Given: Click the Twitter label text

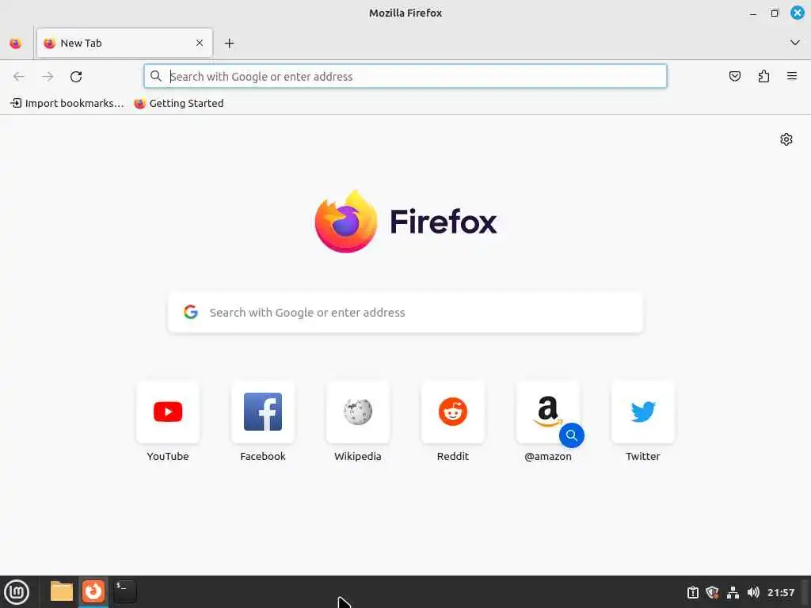Looking at the screenshot, I should tap(643, 457).
